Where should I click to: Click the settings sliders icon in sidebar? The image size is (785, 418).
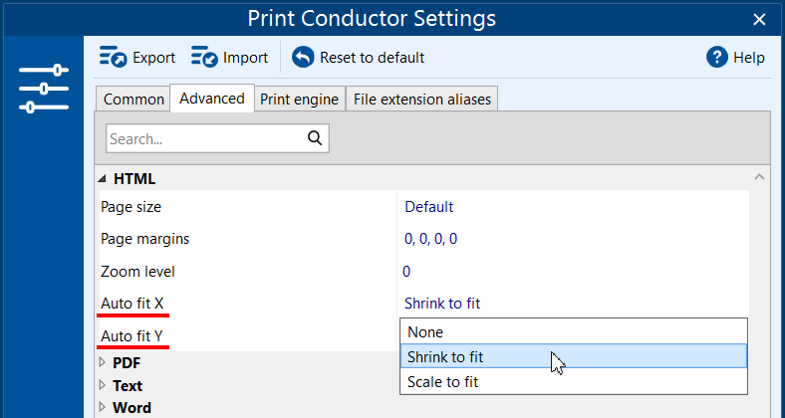44,90
